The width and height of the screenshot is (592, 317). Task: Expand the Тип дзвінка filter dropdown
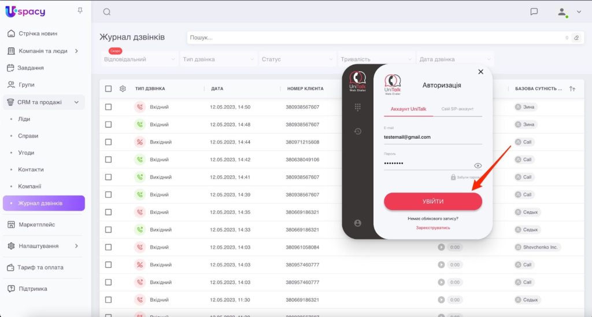[218, 60]
